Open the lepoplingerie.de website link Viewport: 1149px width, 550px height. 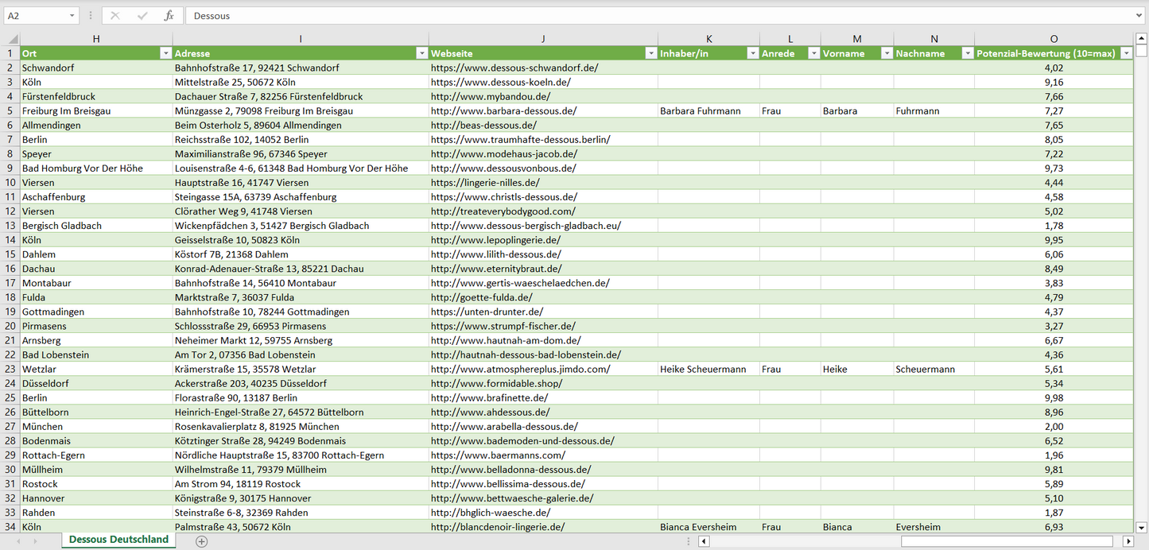[495, 240]
